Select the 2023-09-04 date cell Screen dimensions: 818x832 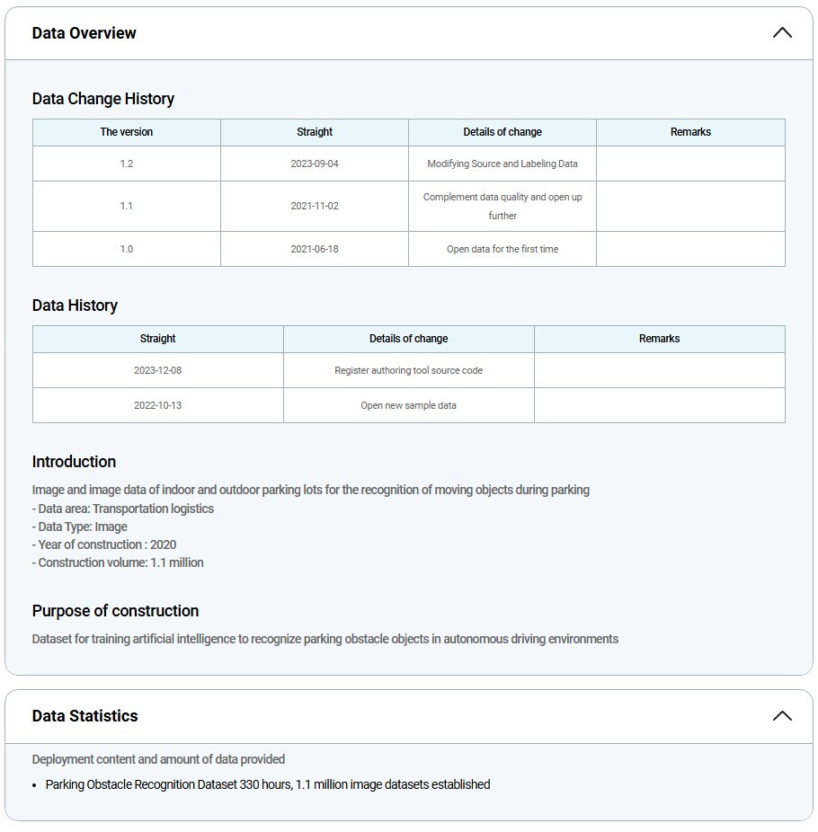pyautogui.click(x=315, y=164)
